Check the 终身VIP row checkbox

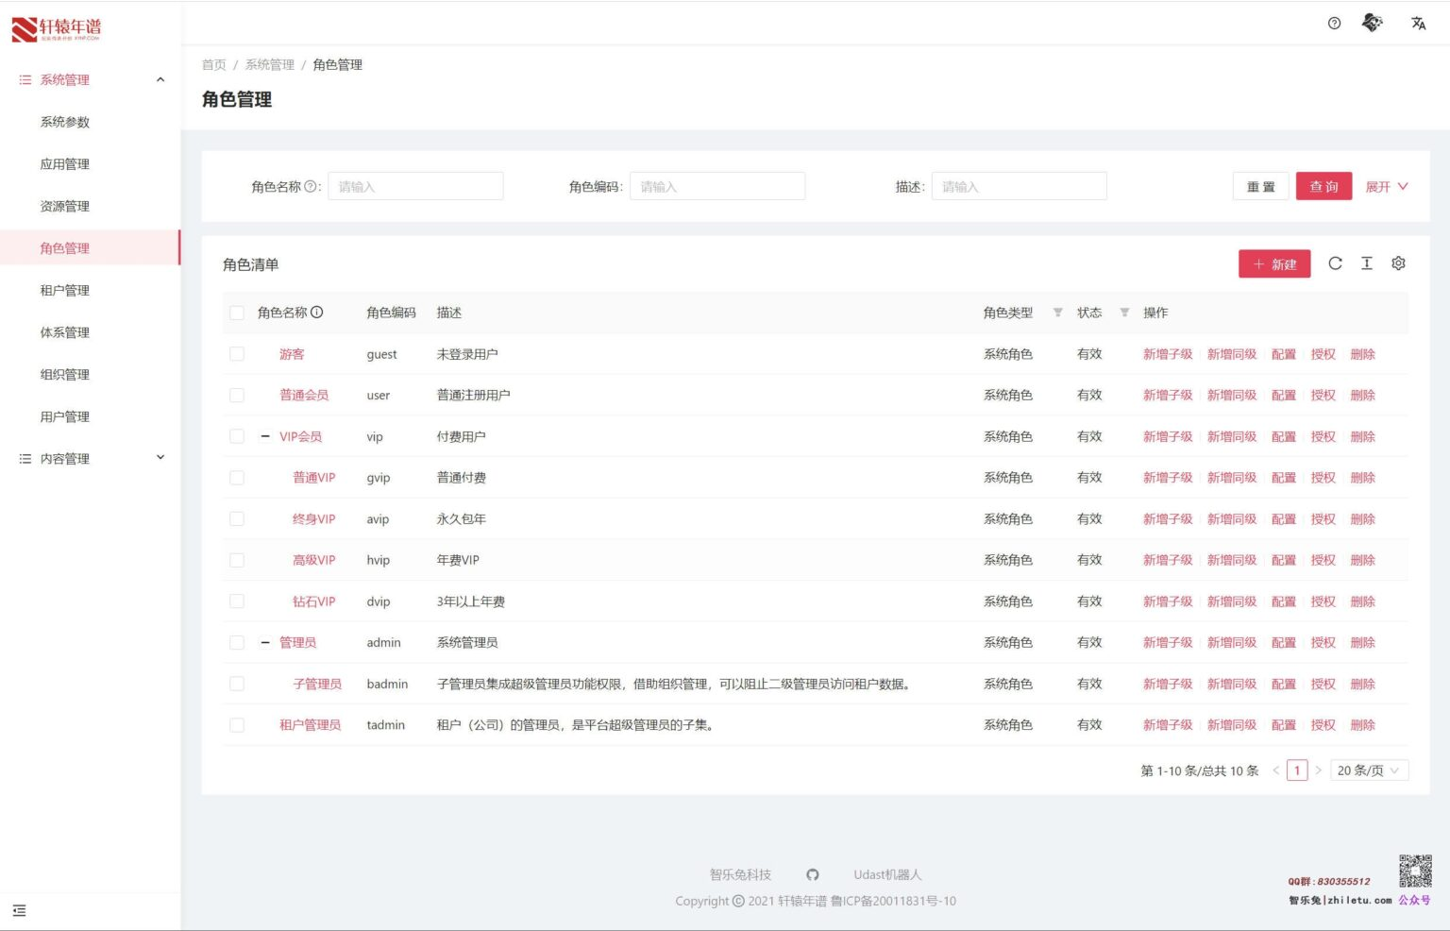coord(237,518)
